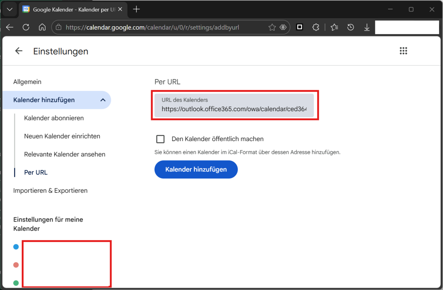Open the browser extensions puzzle icon
The height and width of the screenshot is (290, 443).
[x=316, y=27]
